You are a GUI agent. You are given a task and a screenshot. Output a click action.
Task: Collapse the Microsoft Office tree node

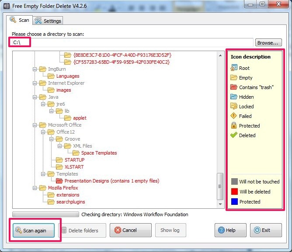[x=35, y=125]
